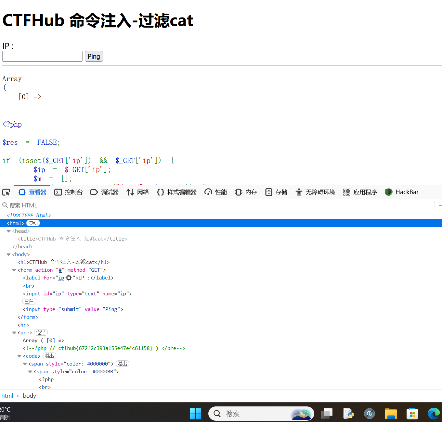Click the ip link in label for attribute
Image resolution: width=442 pixels, height=422 pixels.
61,278
